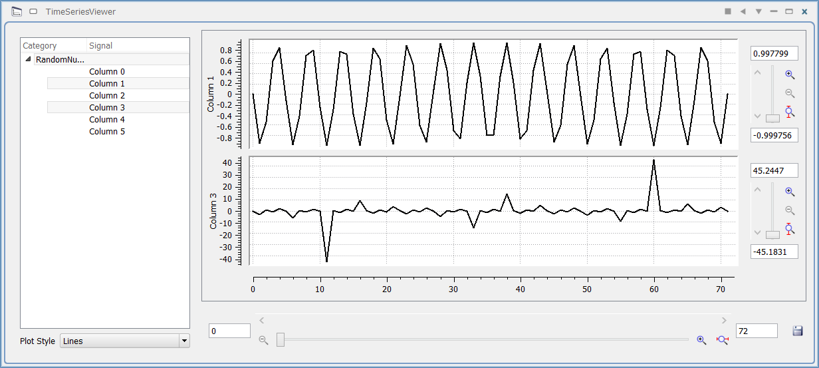Viewport: 819px width, 368px height.
Task: Click the left triangle icon in the title bar
Action: [743, 11]
